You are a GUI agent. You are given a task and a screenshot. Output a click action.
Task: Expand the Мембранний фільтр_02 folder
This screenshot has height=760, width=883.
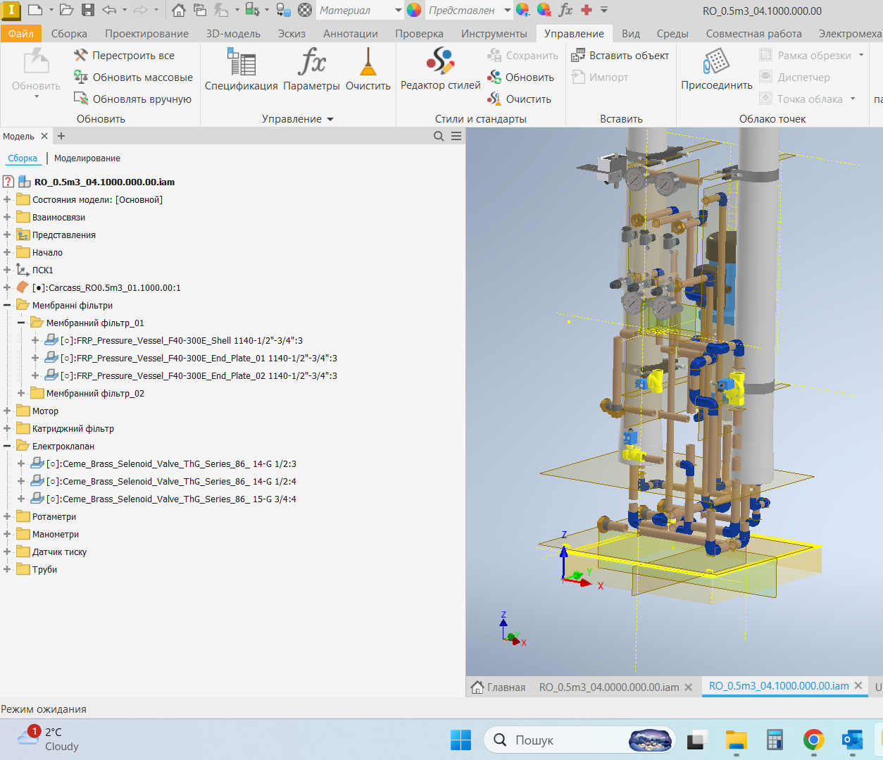click(x=21, y=393)
